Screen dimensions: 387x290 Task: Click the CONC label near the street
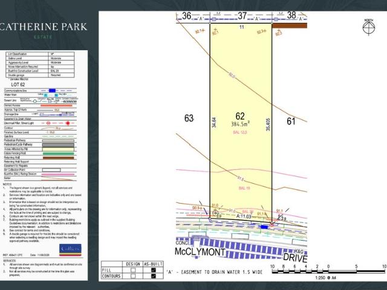click(181, 243)
